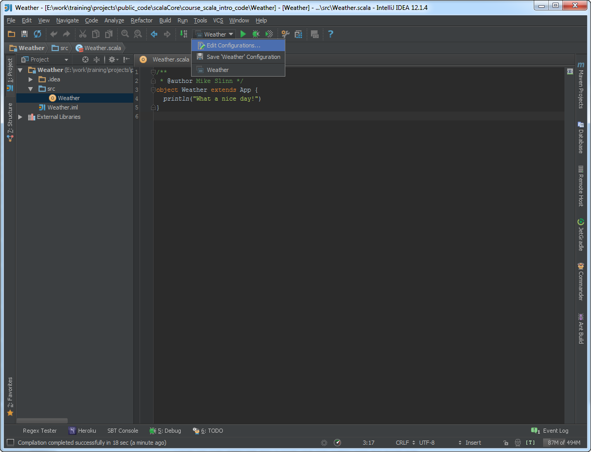This screenshot has height=452, width=591.
Task: Open the VCS menu
Action: pyautogui.click(x=218, y=20)
